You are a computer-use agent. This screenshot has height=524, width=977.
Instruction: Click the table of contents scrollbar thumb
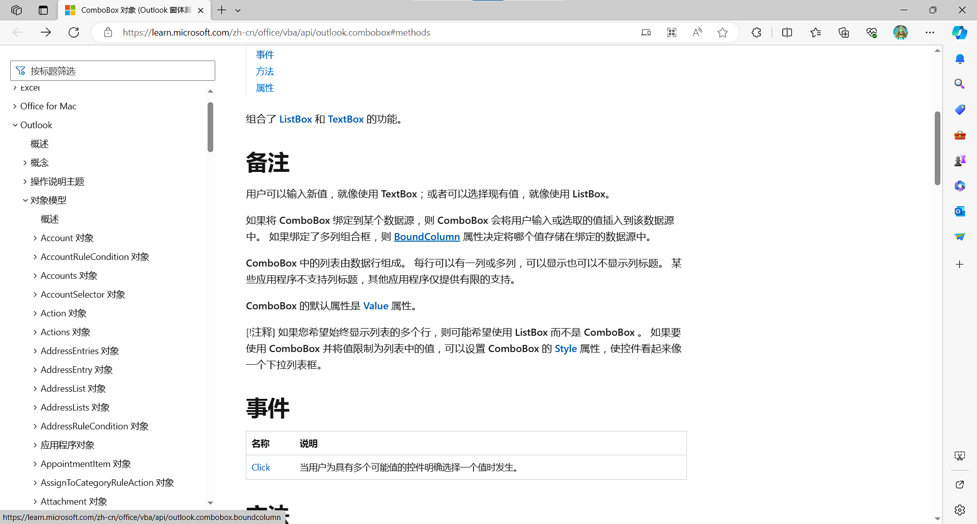pyautogui.click(x=210, y=127)
